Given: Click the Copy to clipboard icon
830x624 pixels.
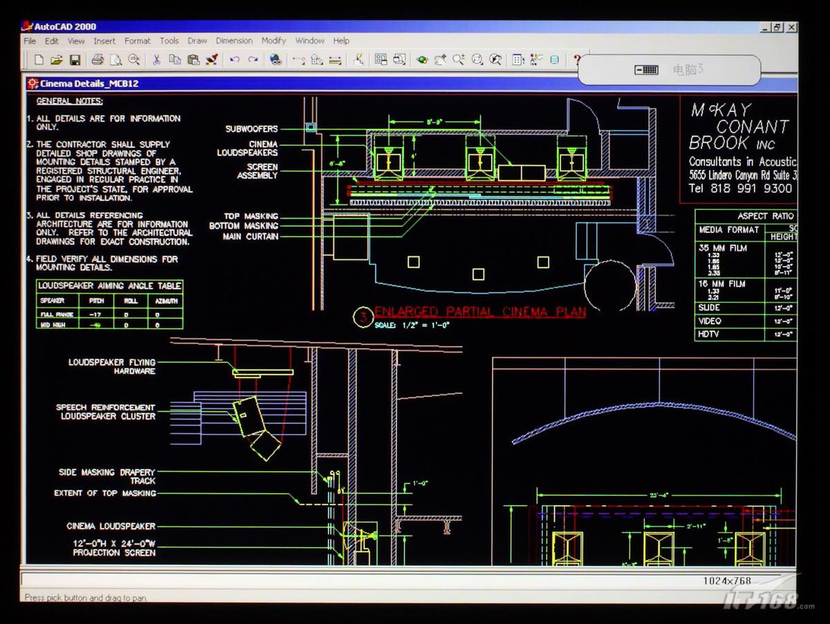Looking at the screenshot, I should [175, 60].
